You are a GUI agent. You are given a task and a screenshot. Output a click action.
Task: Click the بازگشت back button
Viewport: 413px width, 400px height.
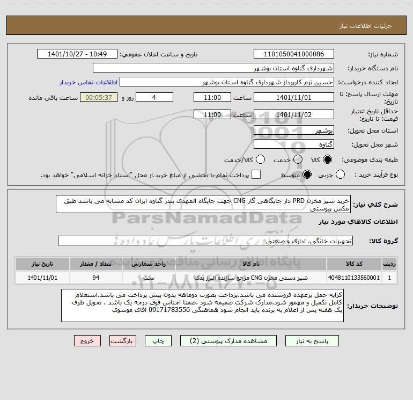122,341
